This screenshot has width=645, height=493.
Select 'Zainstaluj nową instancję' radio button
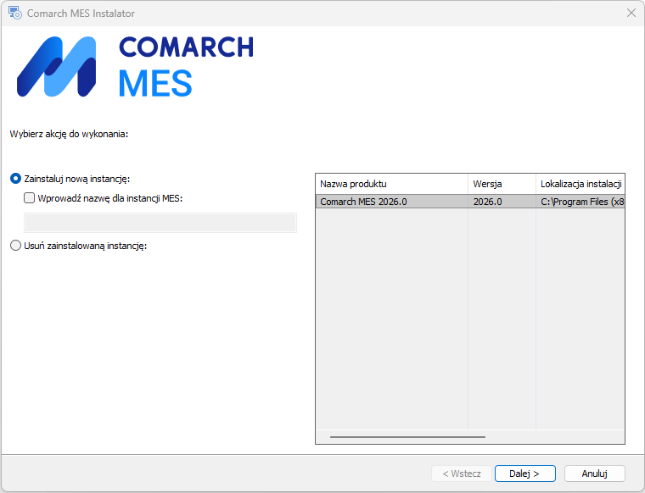(15, 179)
